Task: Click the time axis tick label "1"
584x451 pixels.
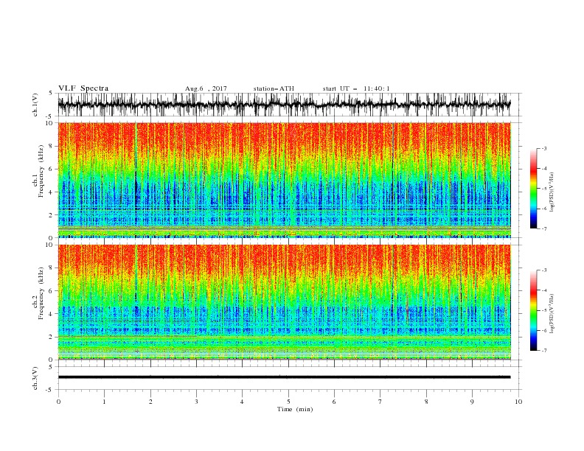Action: (104, 402)
